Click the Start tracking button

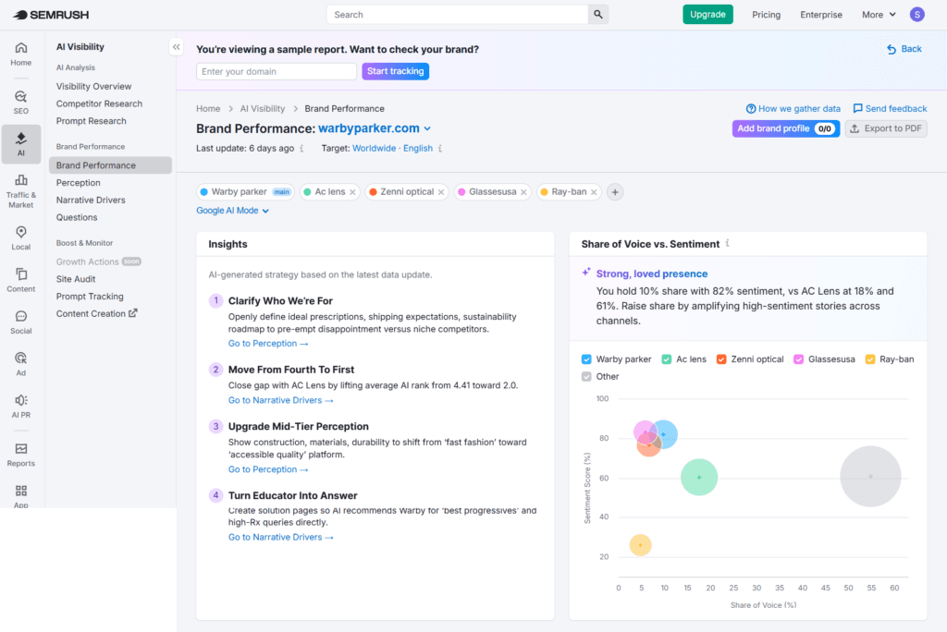[395, 70]
